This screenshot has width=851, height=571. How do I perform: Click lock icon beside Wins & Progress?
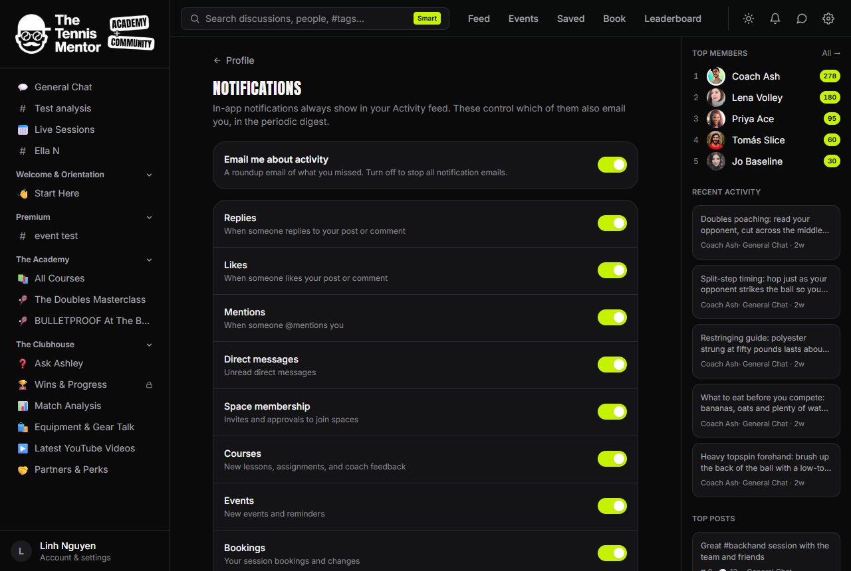[149, 384]
